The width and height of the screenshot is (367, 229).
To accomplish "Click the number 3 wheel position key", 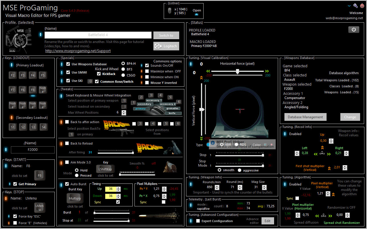I will [x=151, y=95].
